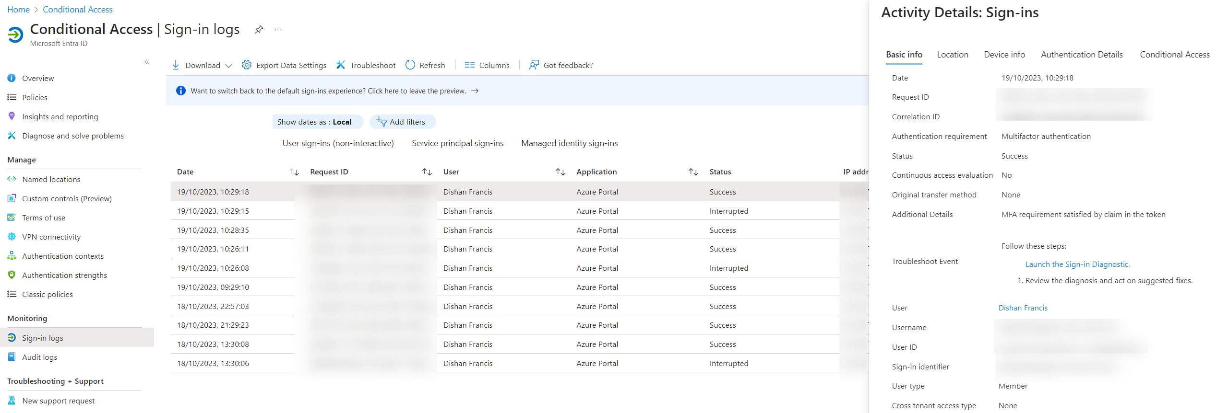Click the Status column header
The image size is (1217, 413).
720,172
